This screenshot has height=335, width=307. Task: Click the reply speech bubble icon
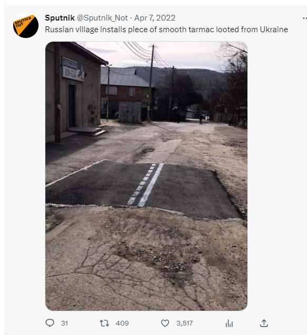point(50,323)
